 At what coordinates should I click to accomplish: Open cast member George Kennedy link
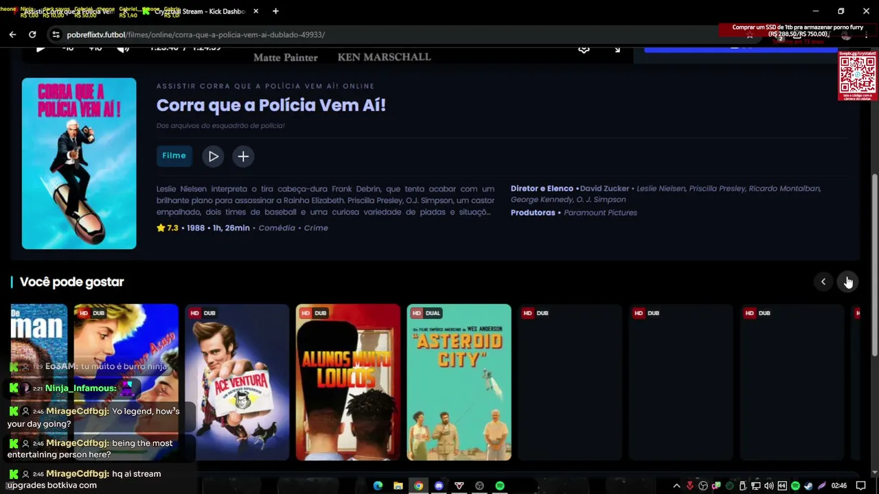point(540,200)
